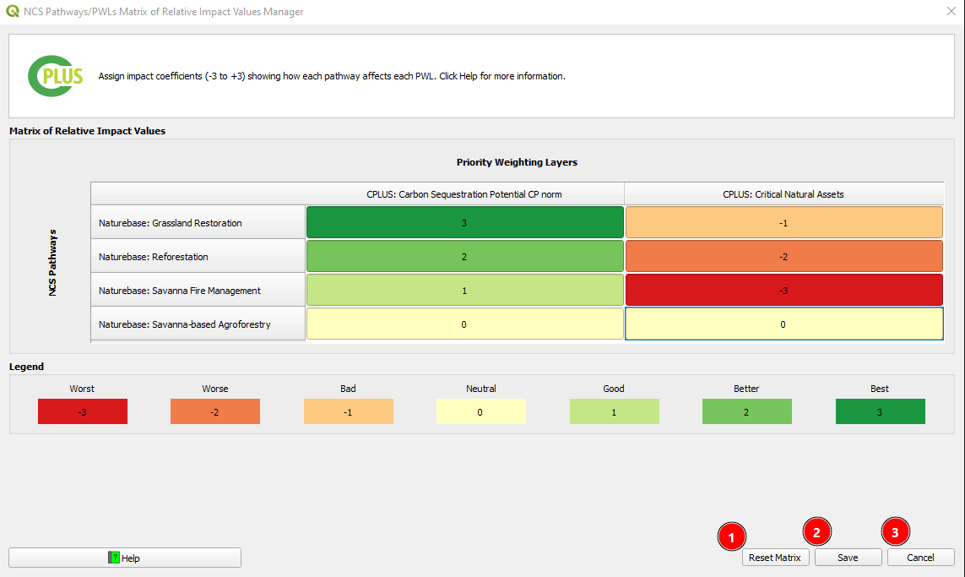Select Grassland Restoration critical natural assets cell

point(783,223)
